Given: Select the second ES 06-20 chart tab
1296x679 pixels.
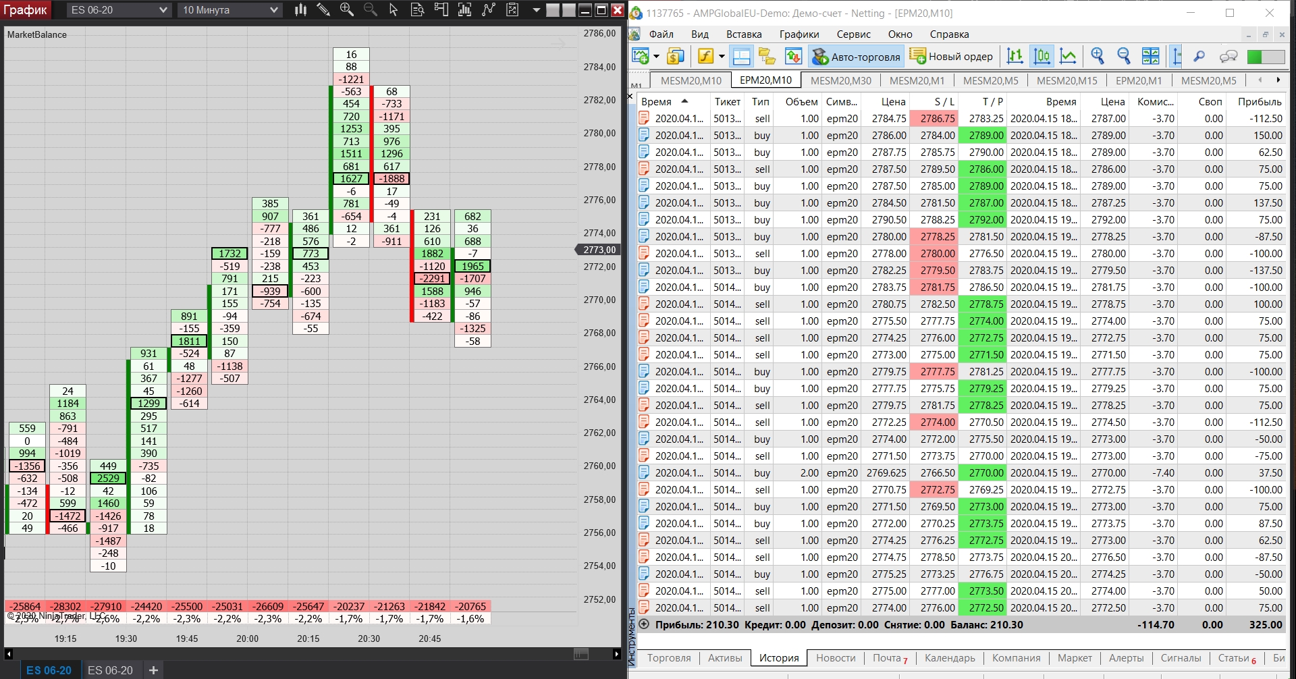Looking at the screenshot, I should (110, 670).
